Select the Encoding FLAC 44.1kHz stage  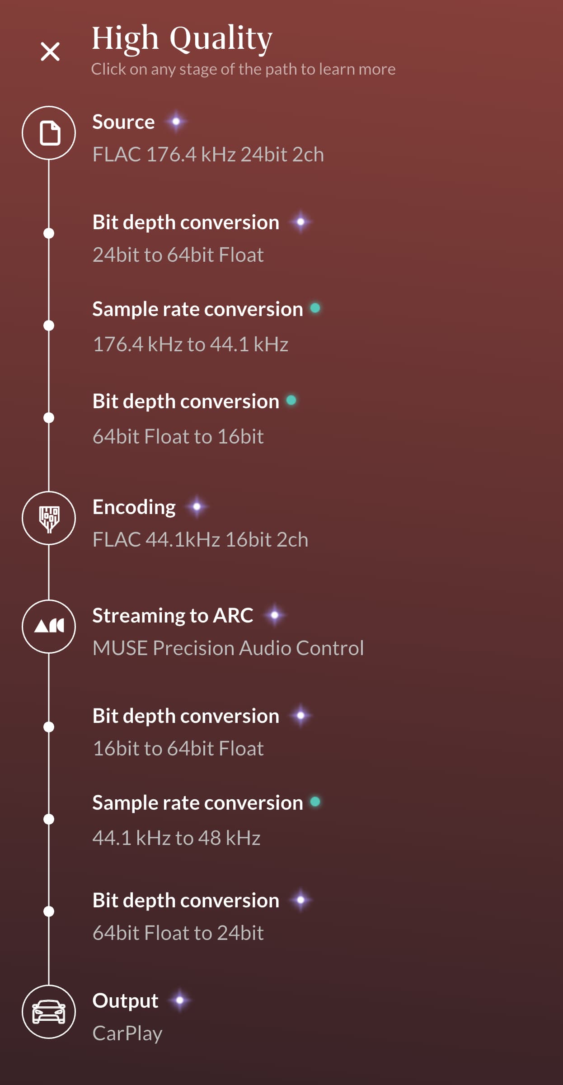[x=200, y=523]
